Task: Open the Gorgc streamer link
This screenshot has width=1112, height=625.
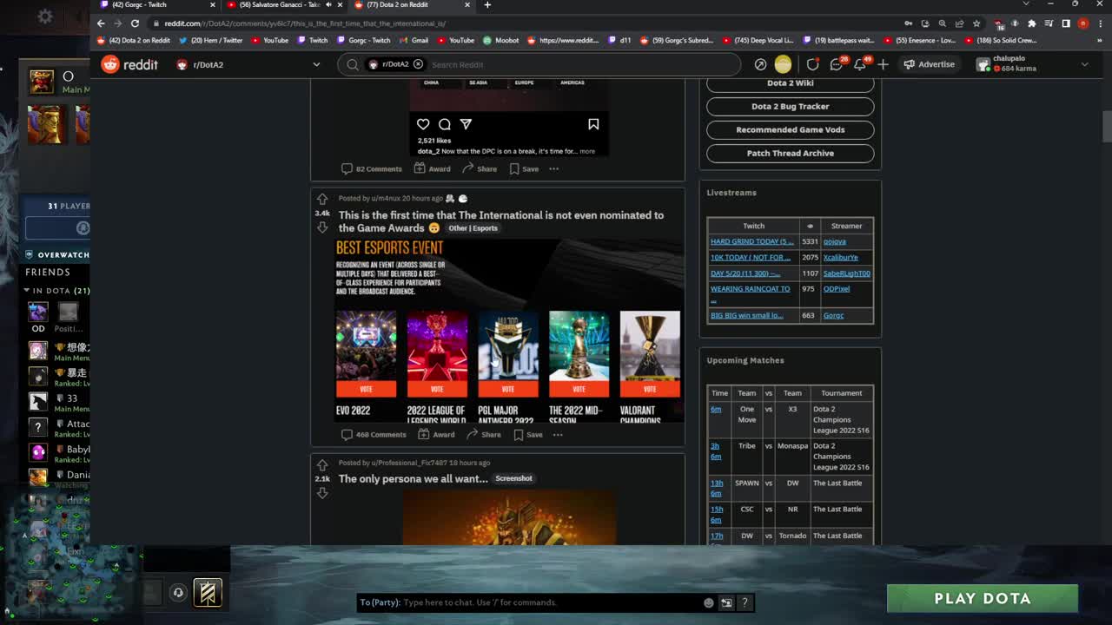Action: tap(833, 315)
